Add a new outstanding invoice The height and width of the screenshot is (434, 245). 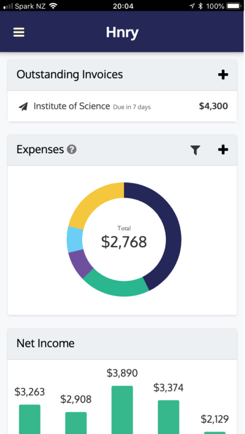tap(223, 75)
